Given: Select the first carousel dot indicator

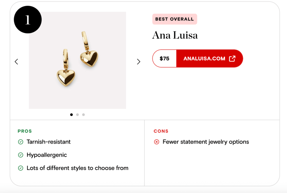Looking at the screenshot, I should (x=71, y=114).
